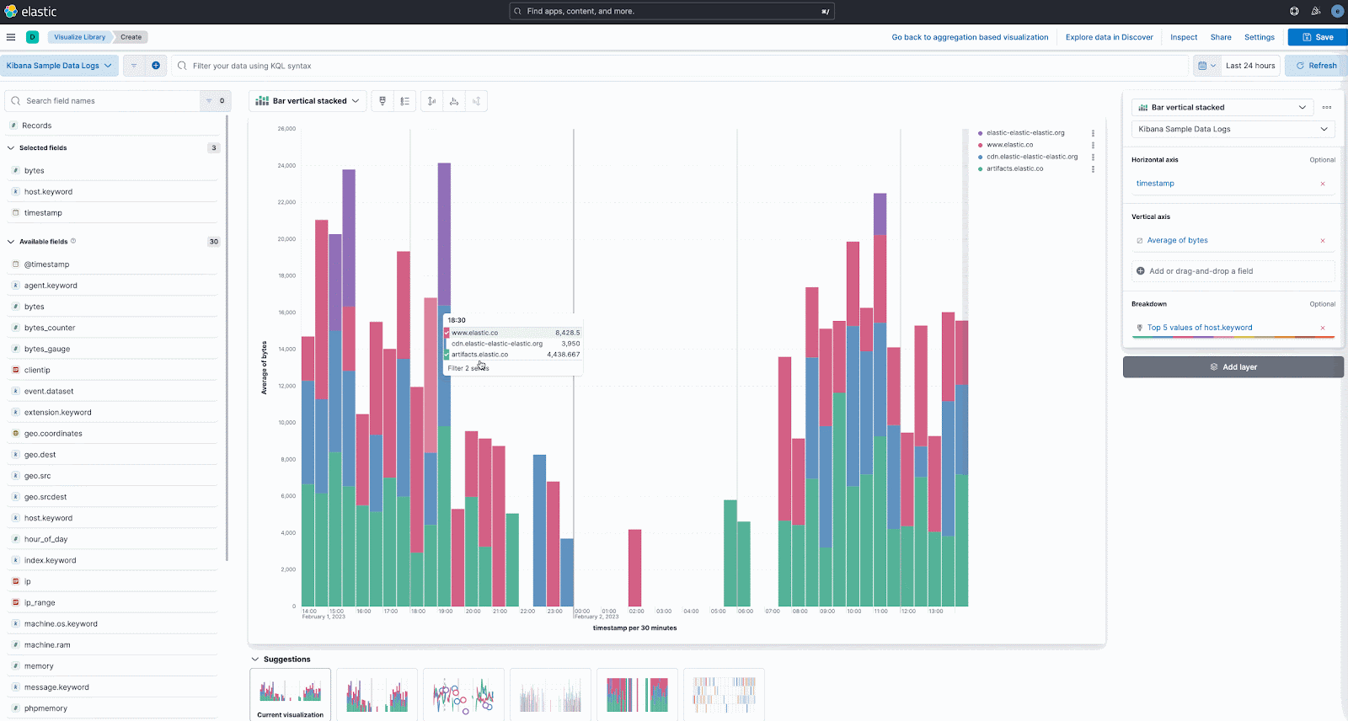
Task: Open options for www.elastic.co legend item
Action: [1093, 145]
